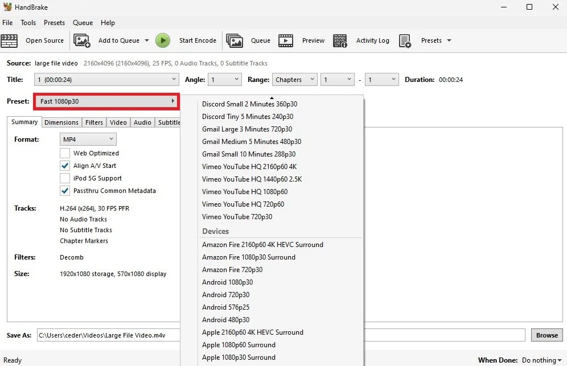Screen dimensions: 567x366
Task: Click Start Encode to begin encoding
Action: pos(163,40)
